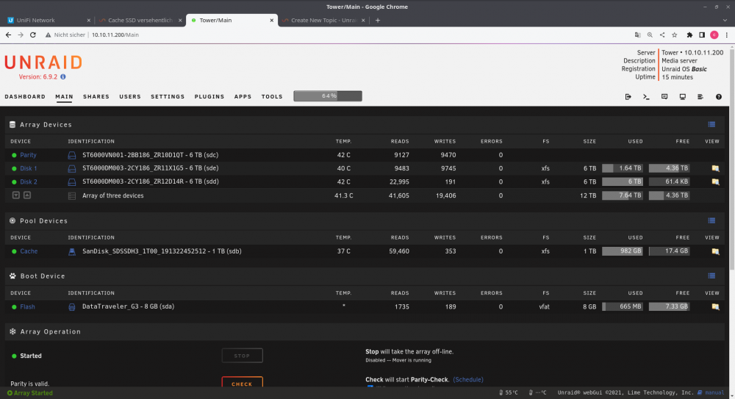The width and height of the screenshot is (735, 399).
Task: Toggle the help question mark icon
Action: 719,96
